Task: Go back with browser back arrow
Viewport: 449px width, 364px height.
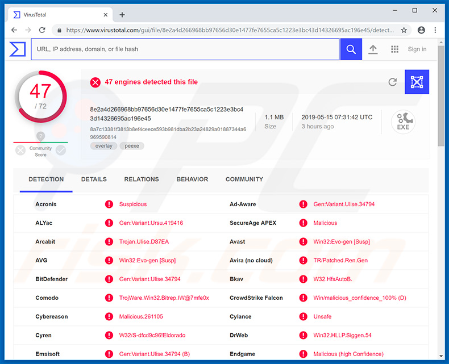Action: click(14, 30)
